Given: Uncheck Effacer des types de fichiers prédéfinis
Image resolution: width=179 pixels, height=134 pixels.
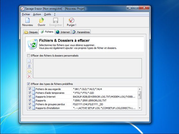Looking at the screenshot, I should (28, 84).
